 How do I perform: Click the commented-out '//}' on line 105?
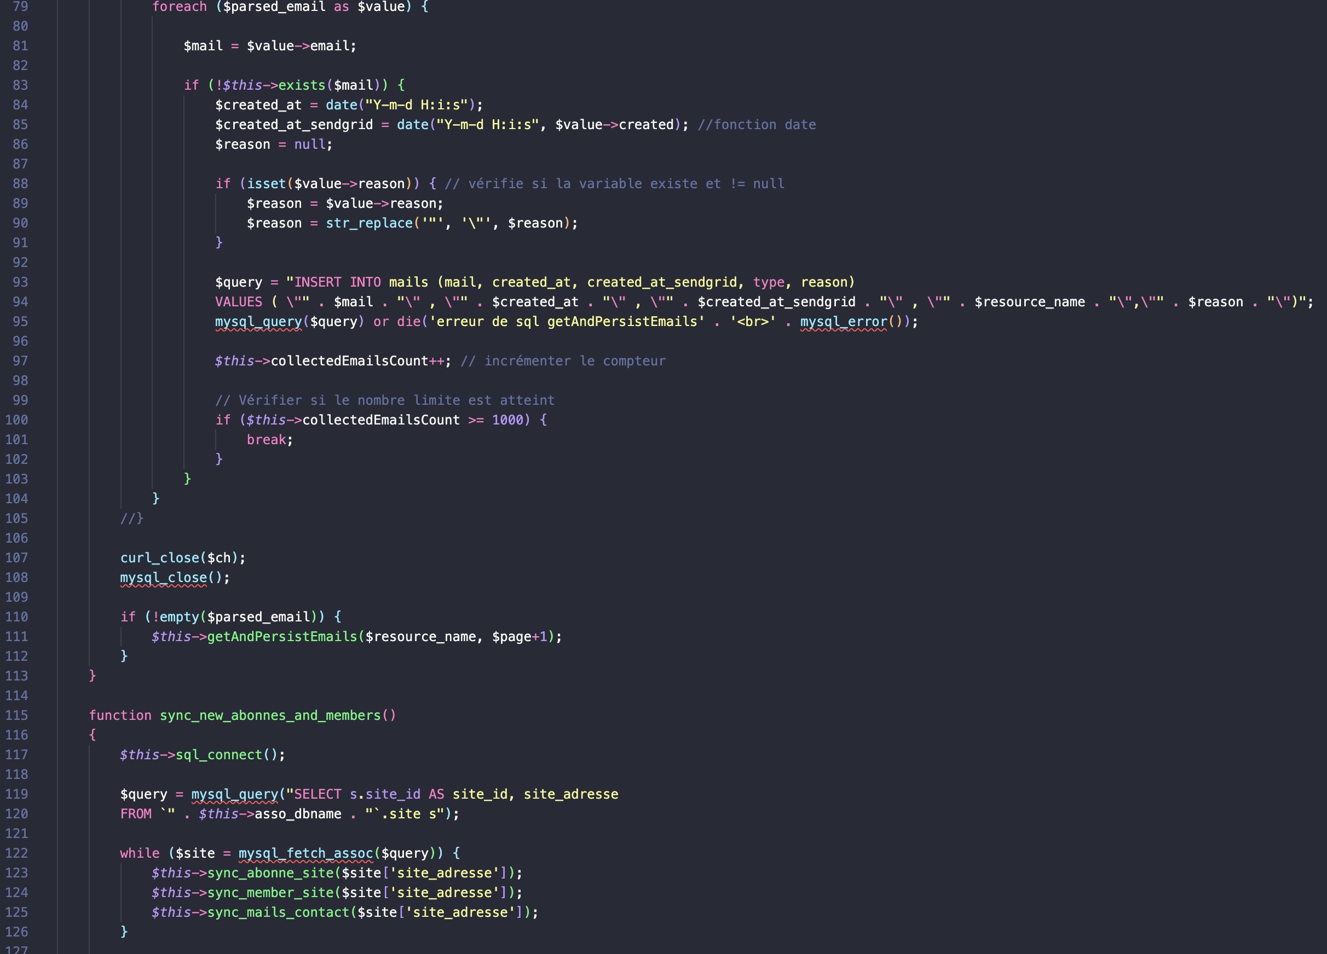tap(131, 519)
